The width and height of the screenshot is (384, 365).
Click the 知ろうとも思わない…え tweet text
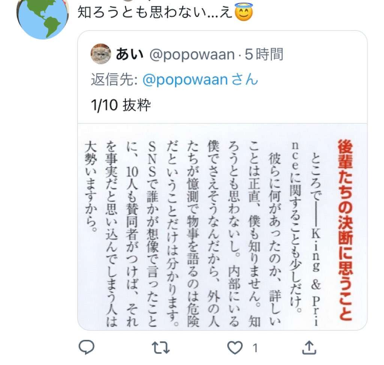pyautogui.click(x=155, y=12)
